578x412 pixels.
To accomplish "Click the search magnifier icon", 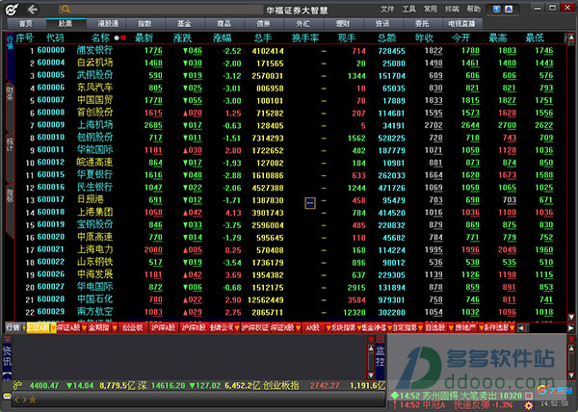I will (x=66, y=10).
